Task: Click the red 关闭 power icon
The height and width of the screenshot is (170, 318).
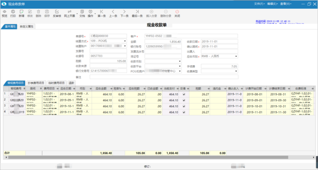Action: (x=177, y=12)
